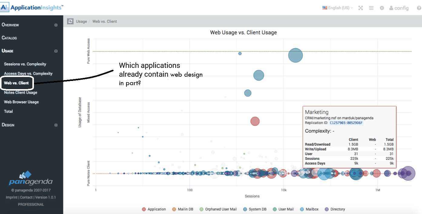Screen dimensions: 422x214
Task: Click the Replication ID value in tooltip
Action: click(346, 123)
